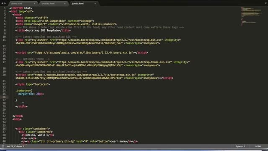Click the meta charset="utf-8" line

pos(32,18)
